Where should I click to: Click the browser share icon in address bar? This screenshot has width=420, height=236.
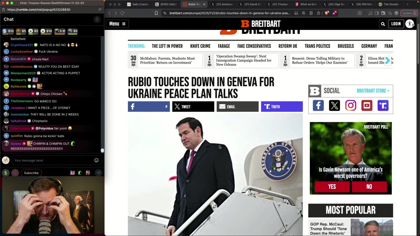pos(318,13)
